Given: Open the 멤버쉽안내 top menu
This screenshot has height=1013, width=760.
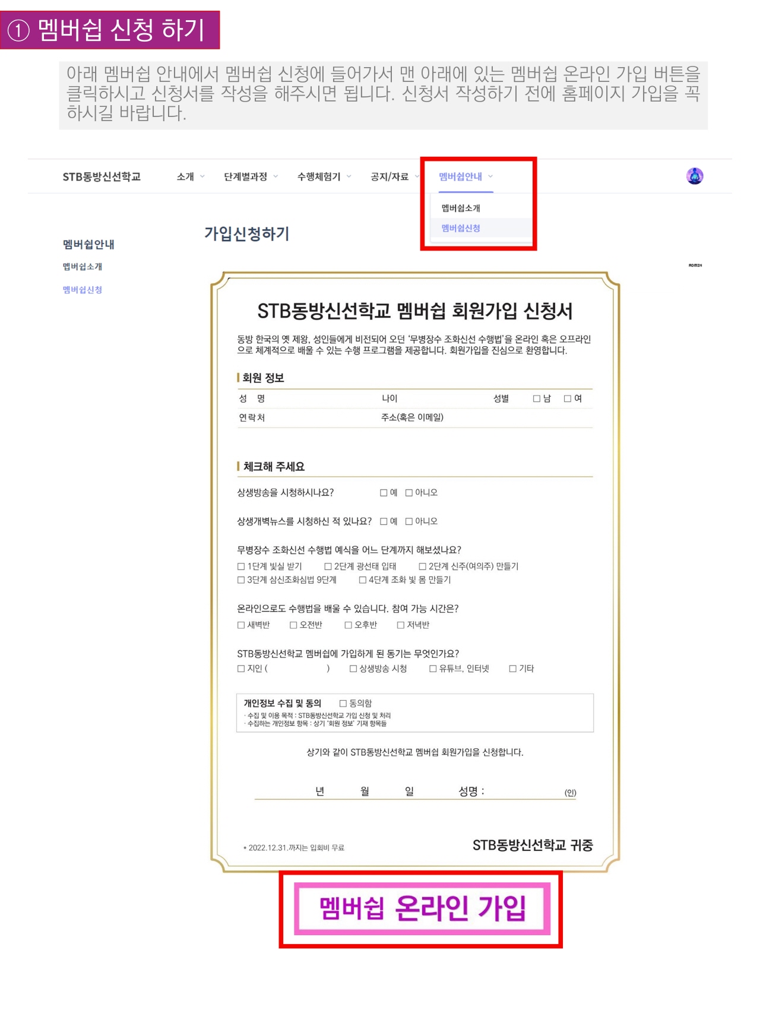Looking at the screenshot, I should [465, 177].
